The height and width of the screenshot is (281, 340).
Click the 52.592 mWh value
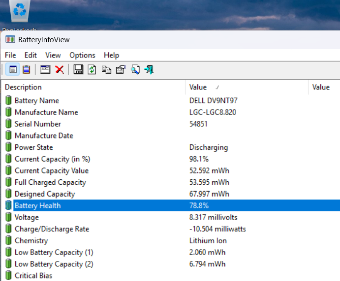pyautogui.click(x=209, y=170)
